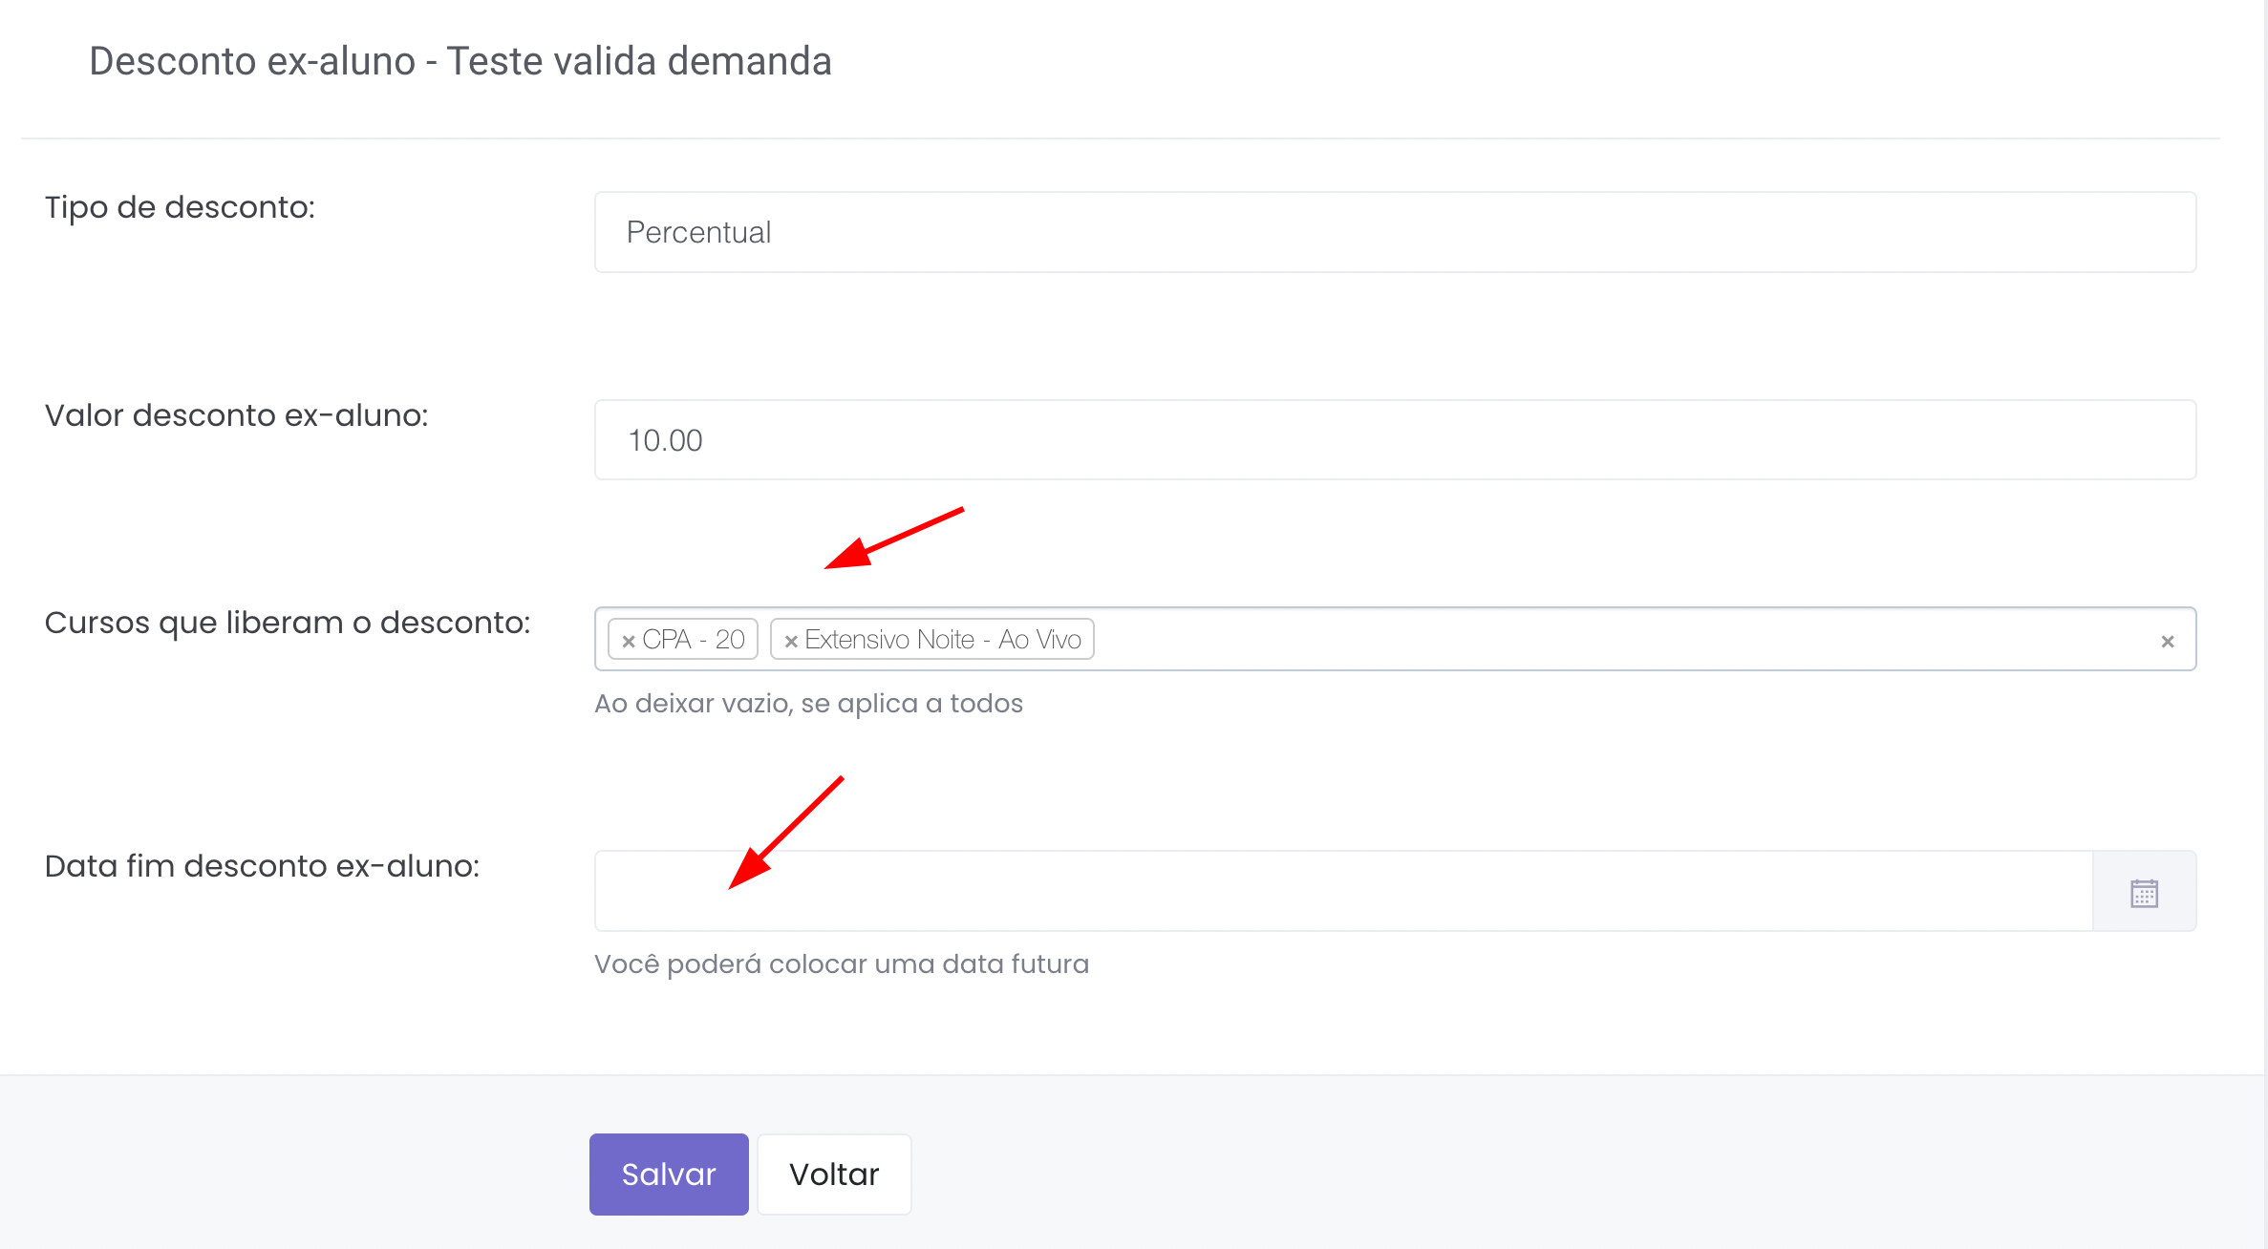Select the Extensivo Noite - Ao Vivo tag text

pyautogui.click(x=943, y=640)
